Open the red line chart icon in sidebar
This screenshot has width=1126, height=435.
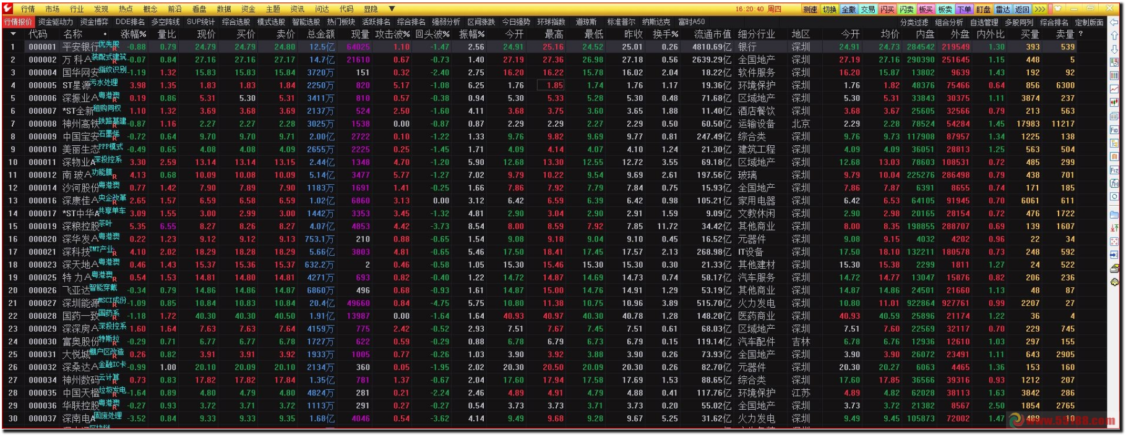point(1114,89)
